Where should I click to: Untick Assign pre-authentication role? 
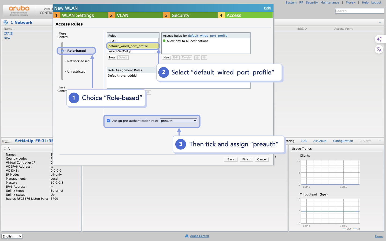click(x=109, y=120)
